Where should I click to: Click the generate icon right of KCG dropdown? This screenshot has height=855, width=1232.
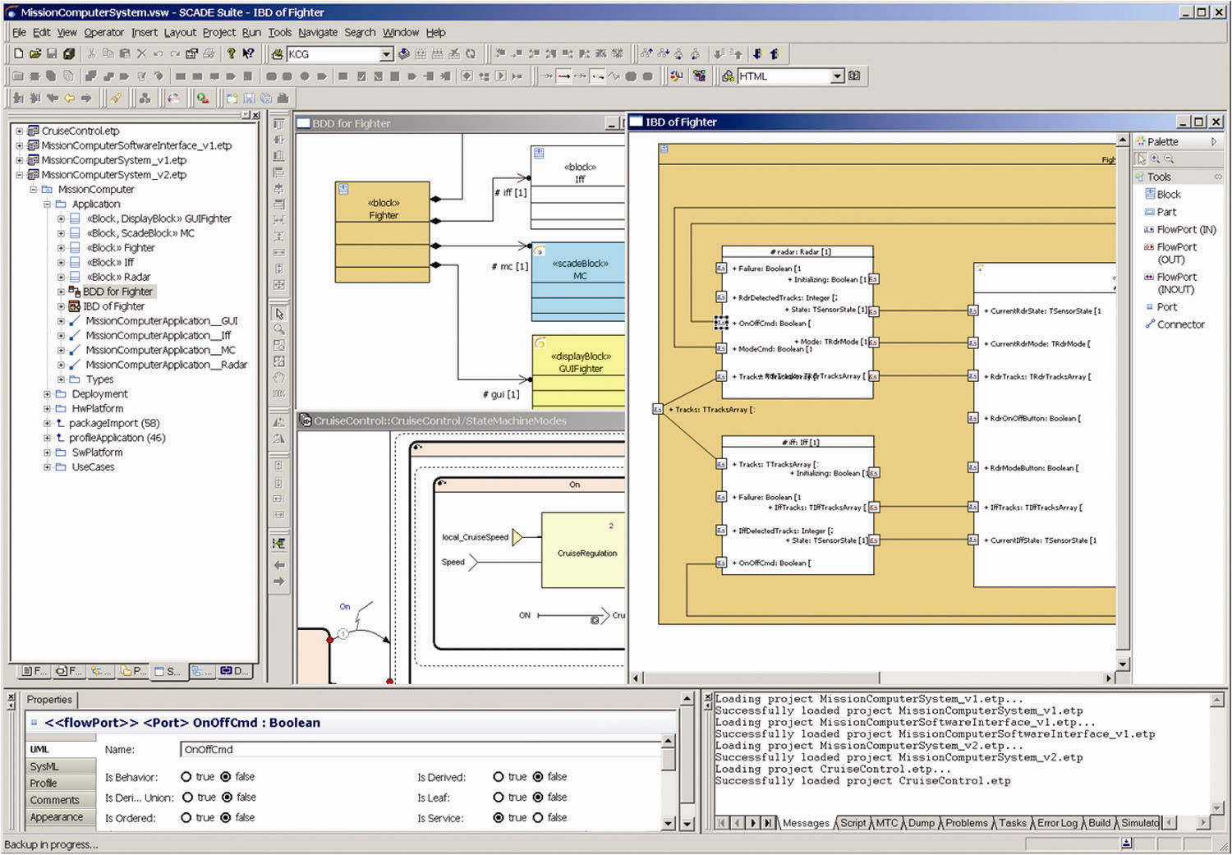pos(404,53)
